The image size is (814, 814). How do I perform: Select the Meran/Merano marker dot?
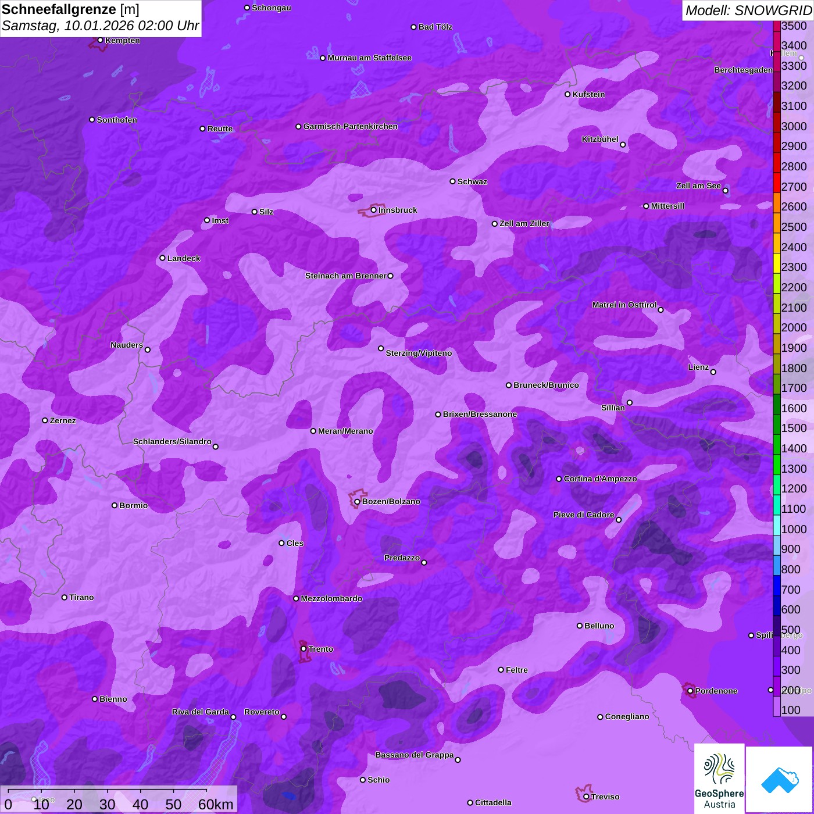coord(313,431)
